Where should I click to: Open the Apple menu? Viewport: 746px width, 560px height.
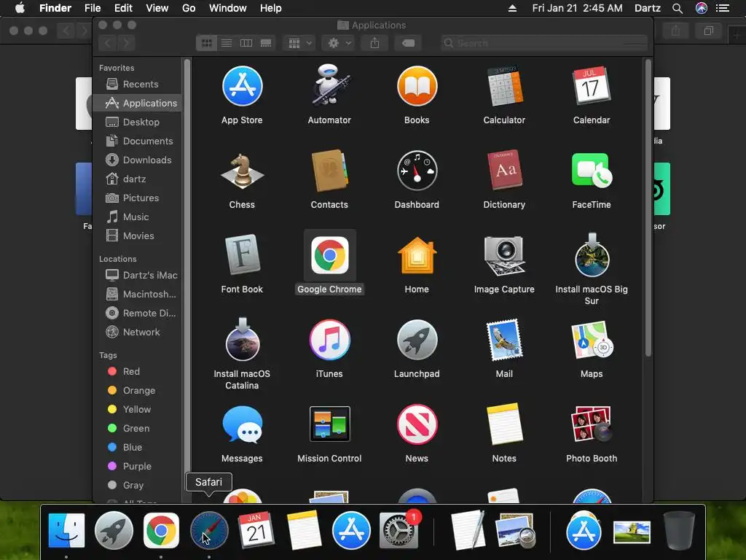pos(20,8)
